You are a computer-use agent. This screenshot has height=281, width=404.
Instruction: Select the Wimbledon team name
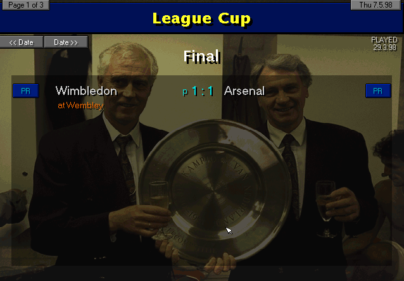(86, 91)
